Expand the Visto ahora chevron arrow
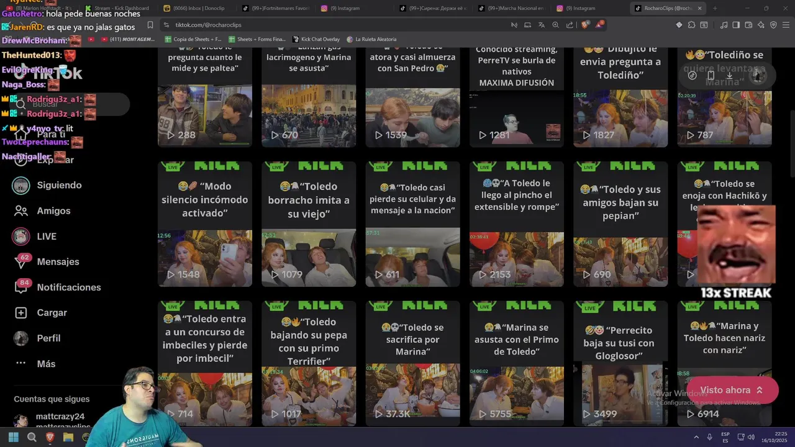Screen dimensions: 795x447 [759, 390]
